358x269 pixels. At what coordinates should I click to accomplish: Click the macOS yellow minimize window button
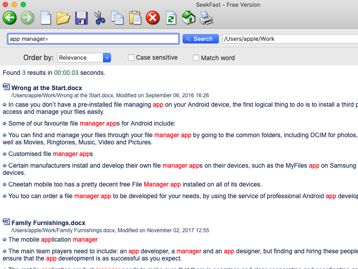(x=14, y=4)
